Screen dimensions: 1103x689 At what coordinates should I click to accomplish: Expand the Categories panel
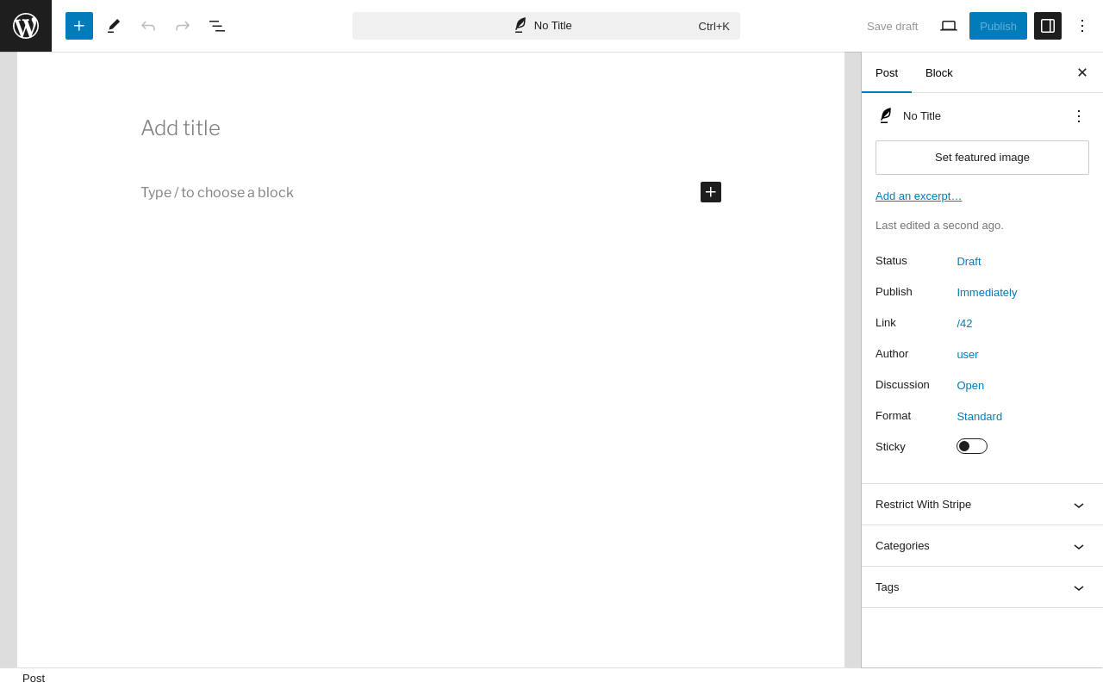982,546
